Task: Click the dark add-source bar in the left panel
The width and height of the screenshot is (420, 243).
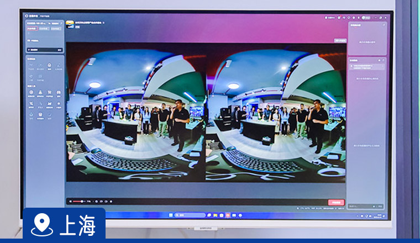Action: click(x=45, y=50)
